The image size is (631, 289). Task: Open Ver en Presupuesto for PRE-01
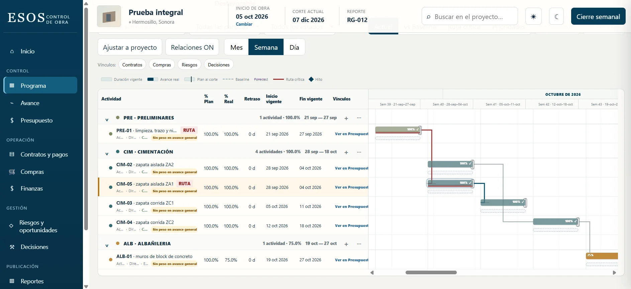(x=351, y=134)
